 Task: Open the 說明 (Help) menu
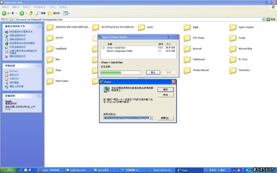[63, 7]
